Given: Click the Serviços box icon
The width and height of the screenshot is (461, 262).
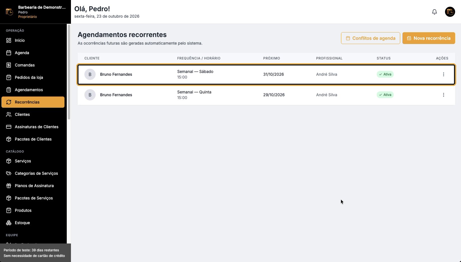Looking at the screenshot, I should [9, 161].
